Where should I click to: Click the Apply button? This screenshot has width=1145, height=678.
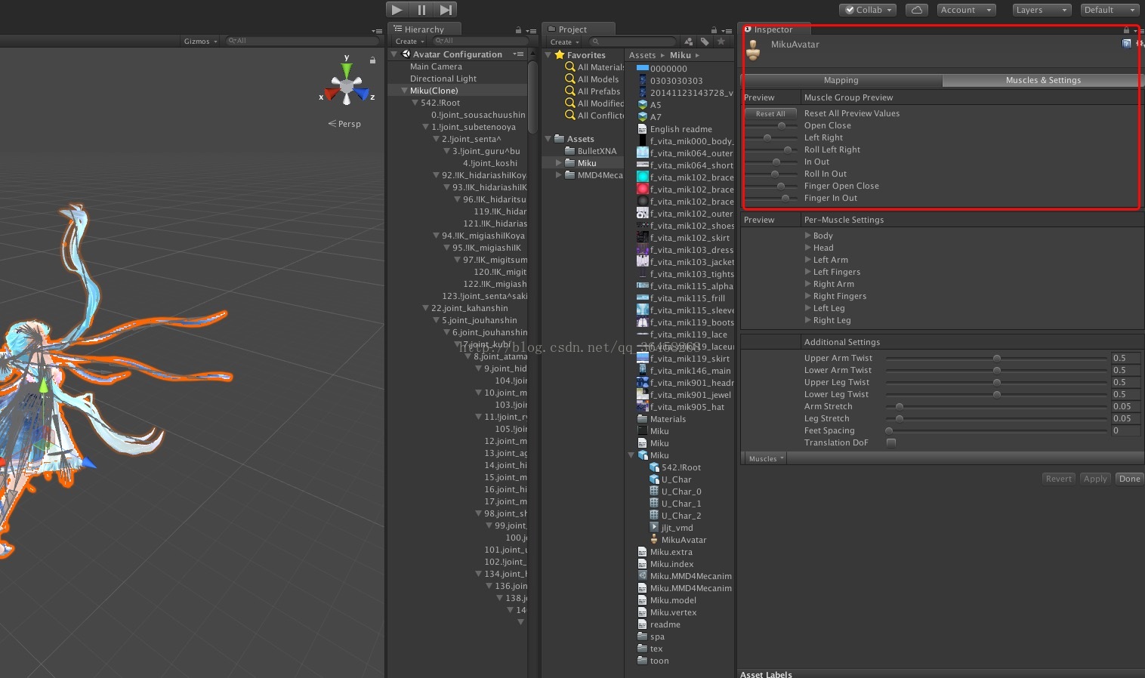(x=1094, y=479)
